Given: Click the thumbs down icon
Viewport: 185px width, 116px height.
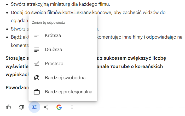Looking at the screenshot, I should 21,107.
